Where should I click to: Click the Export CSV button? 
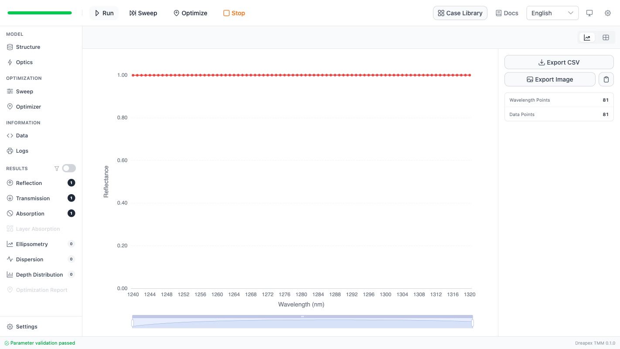559,62
